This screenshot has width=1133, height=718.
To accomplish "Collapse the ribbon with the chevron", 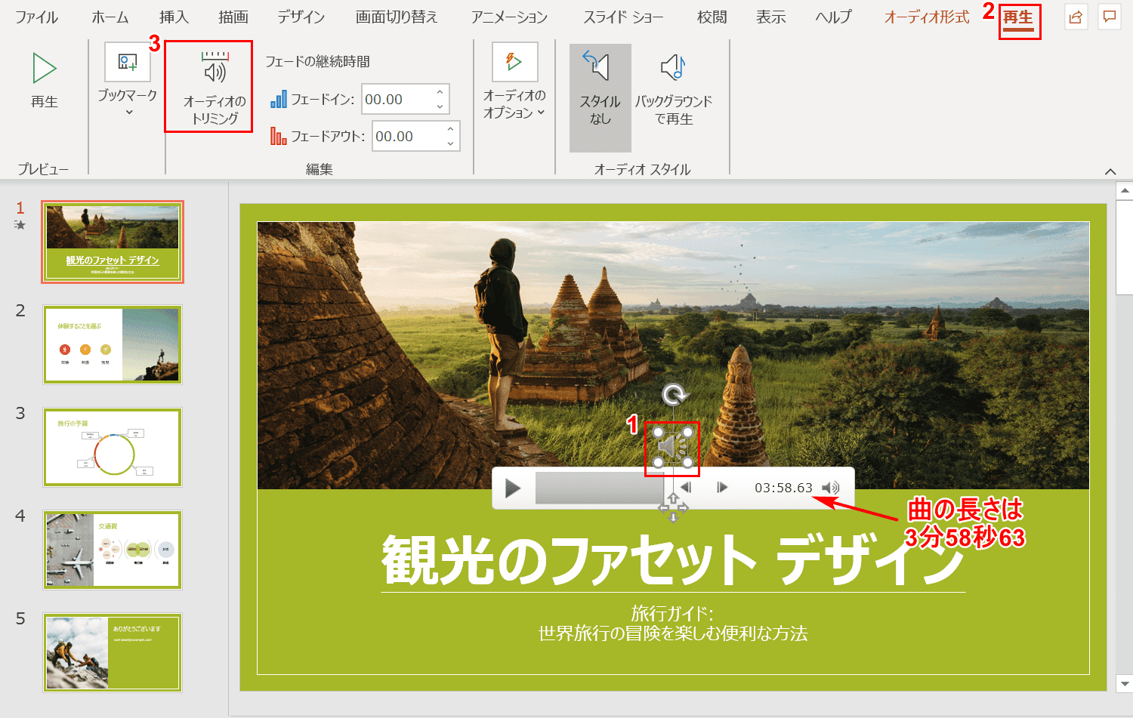I will point(1110,171).
